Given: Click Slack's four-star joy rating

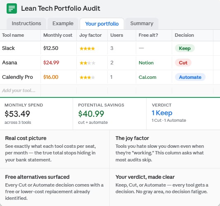Looking at the screenshot, I should 87,49.
